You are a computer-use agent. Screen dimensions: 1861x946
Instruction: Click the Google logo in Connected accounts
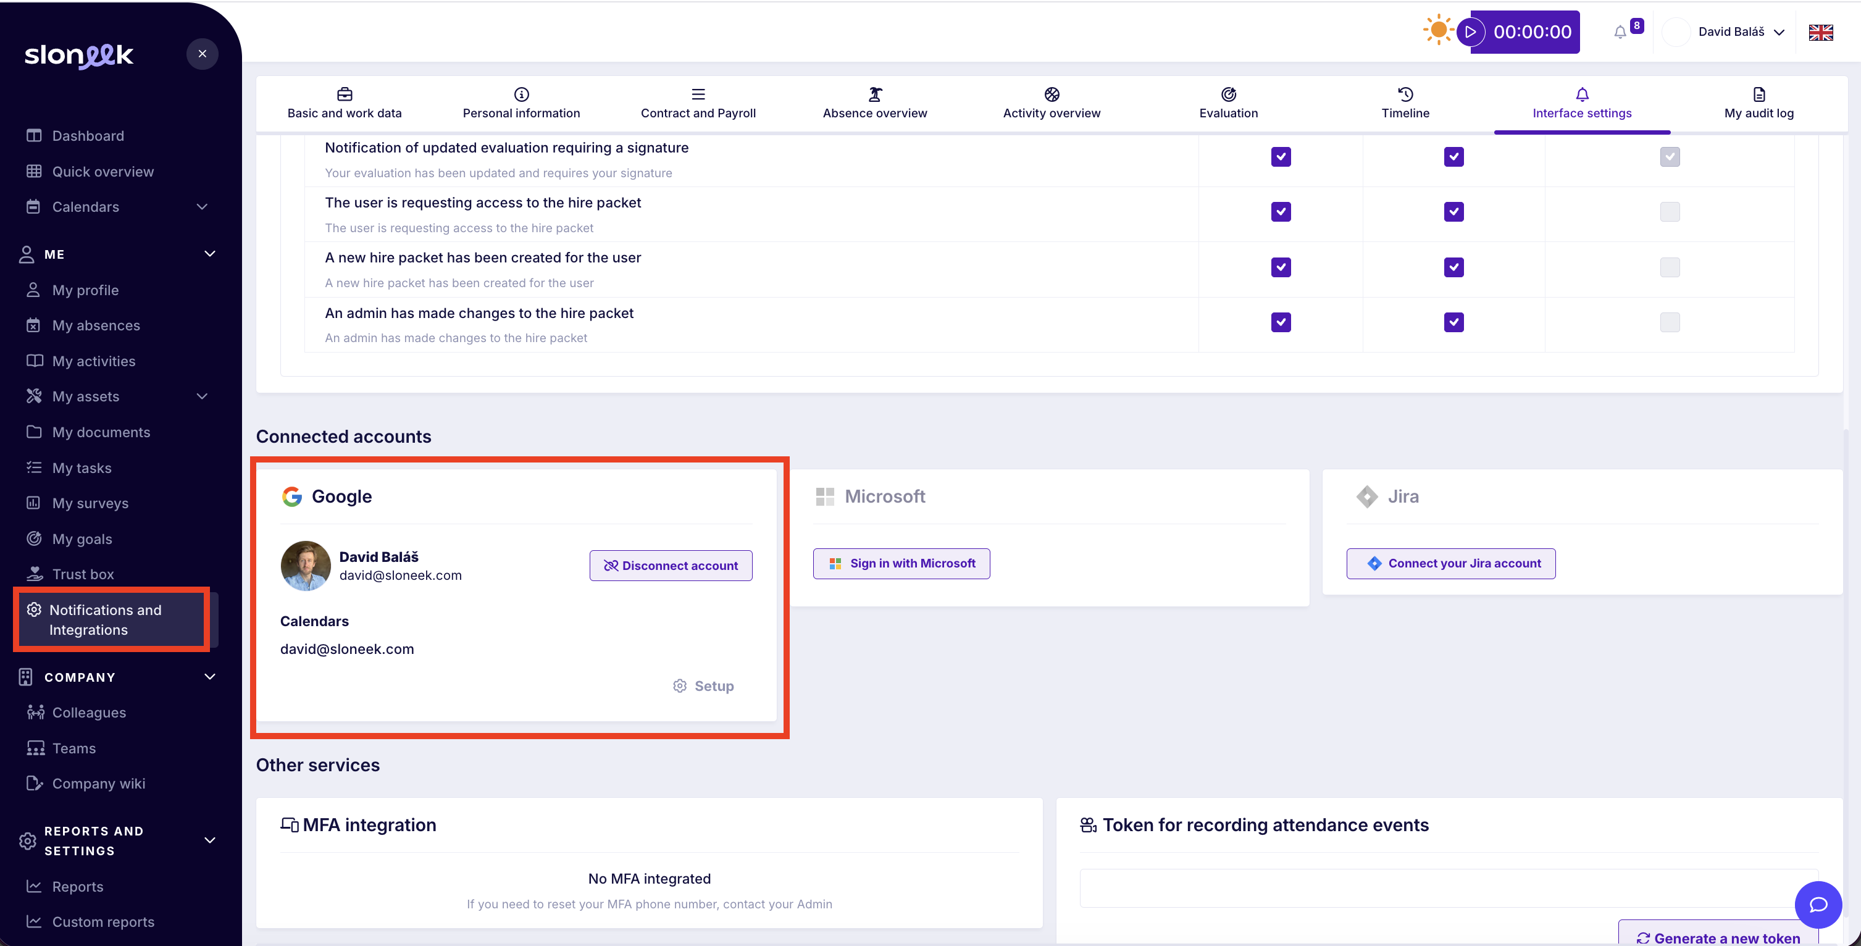point(292,496)
